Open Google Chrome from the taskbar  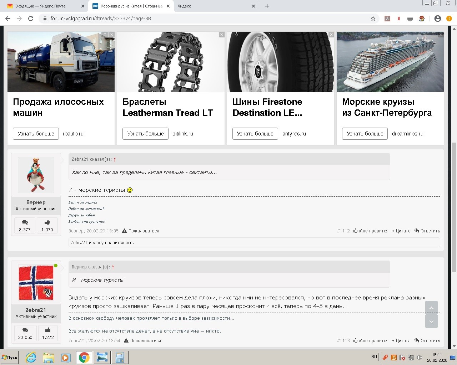[x=84, y=358]
